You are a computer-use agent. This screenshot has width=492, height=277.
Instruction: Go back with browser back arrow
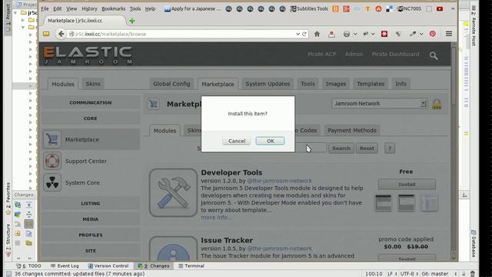61,34
